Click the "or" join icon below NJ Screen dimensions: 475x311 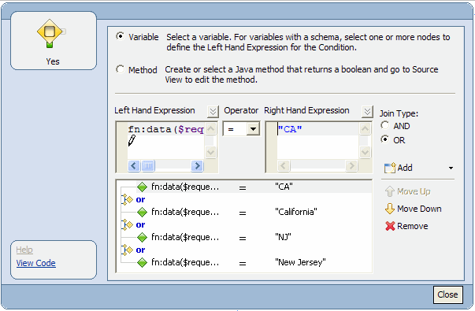coord(128,250)
